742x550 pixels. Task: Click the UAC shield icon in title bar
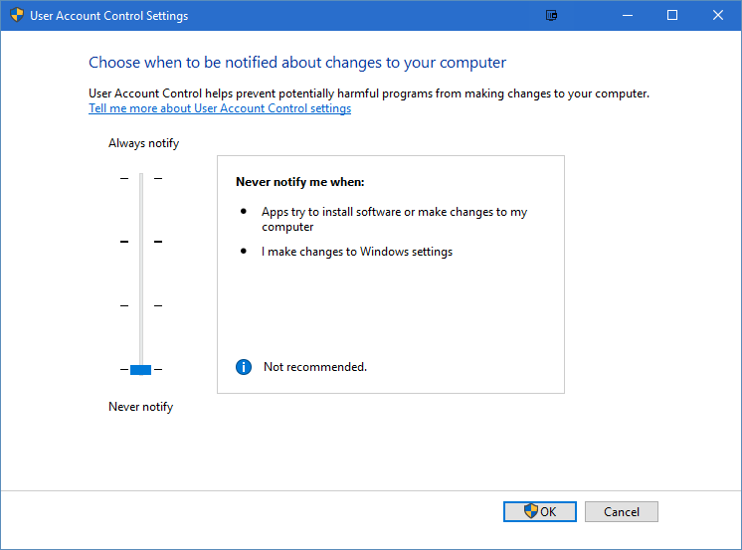pos(17,16)
